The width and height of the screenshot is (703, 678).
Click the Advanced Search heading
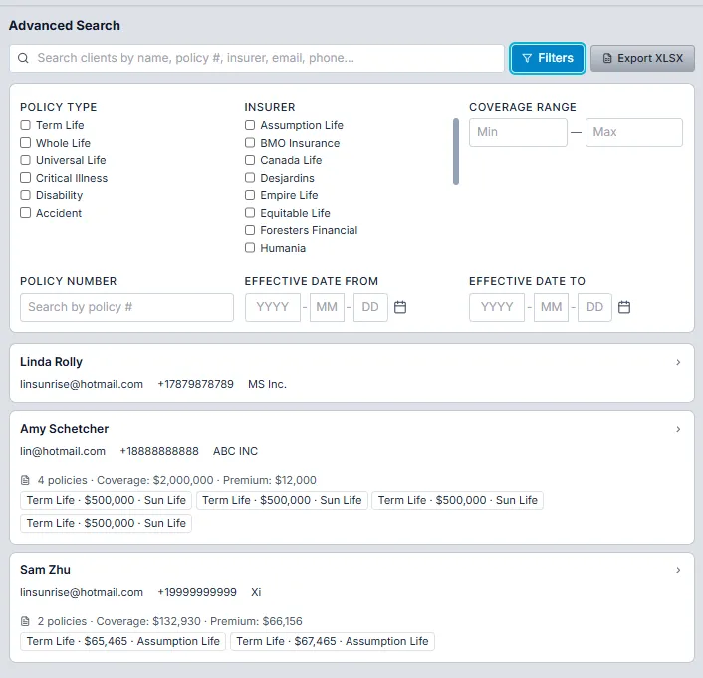65,26
